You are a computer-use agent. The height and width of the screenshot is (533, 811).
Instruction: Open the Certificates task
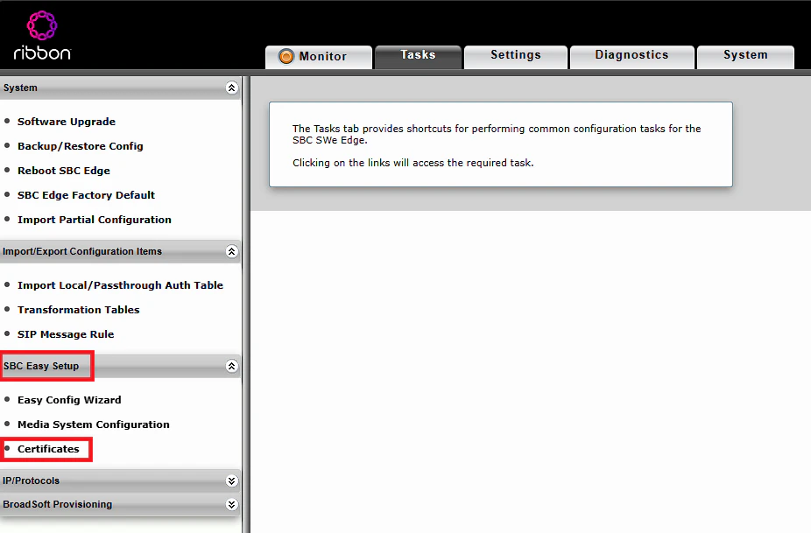(48, 449)
